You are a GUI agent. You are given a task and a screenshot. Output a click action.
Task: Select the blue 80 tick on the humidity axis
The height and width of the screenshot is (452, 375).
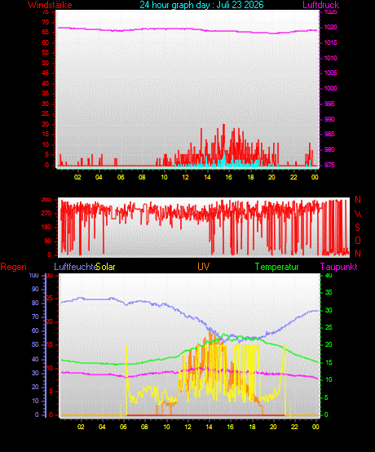click(35, 303)
